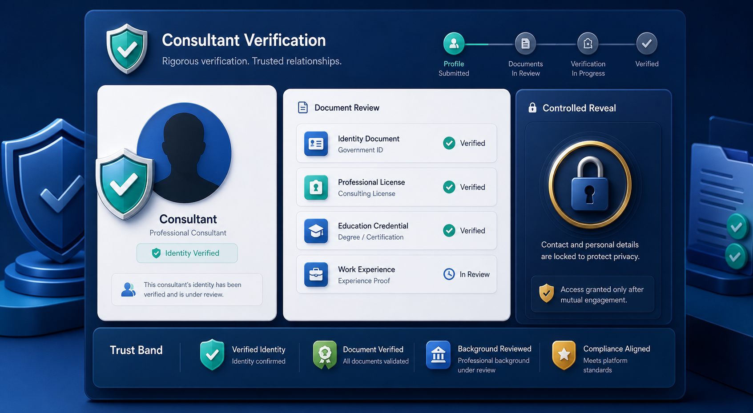Click the person icon in the identity note
The image size is (753, 413).
(x=129, y=289)
